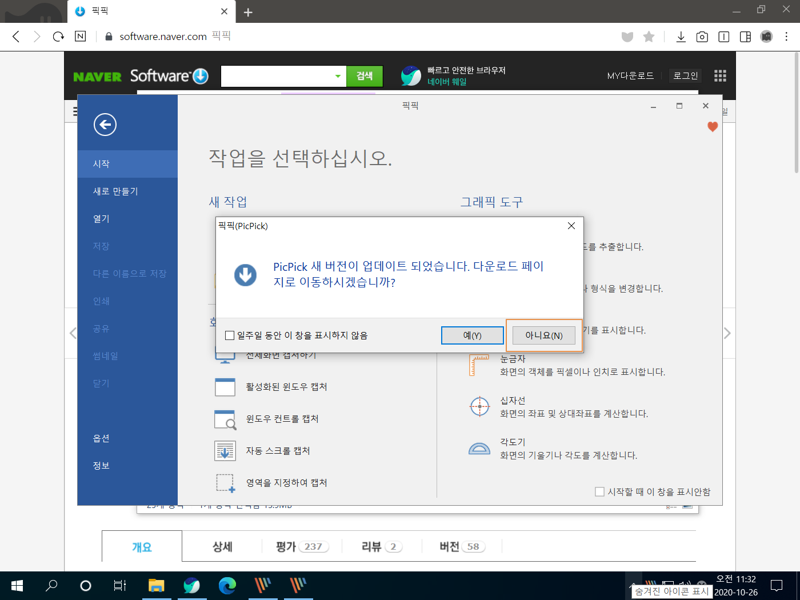Select '옵션' in PicPick sidebar

(x=127, y=438)
